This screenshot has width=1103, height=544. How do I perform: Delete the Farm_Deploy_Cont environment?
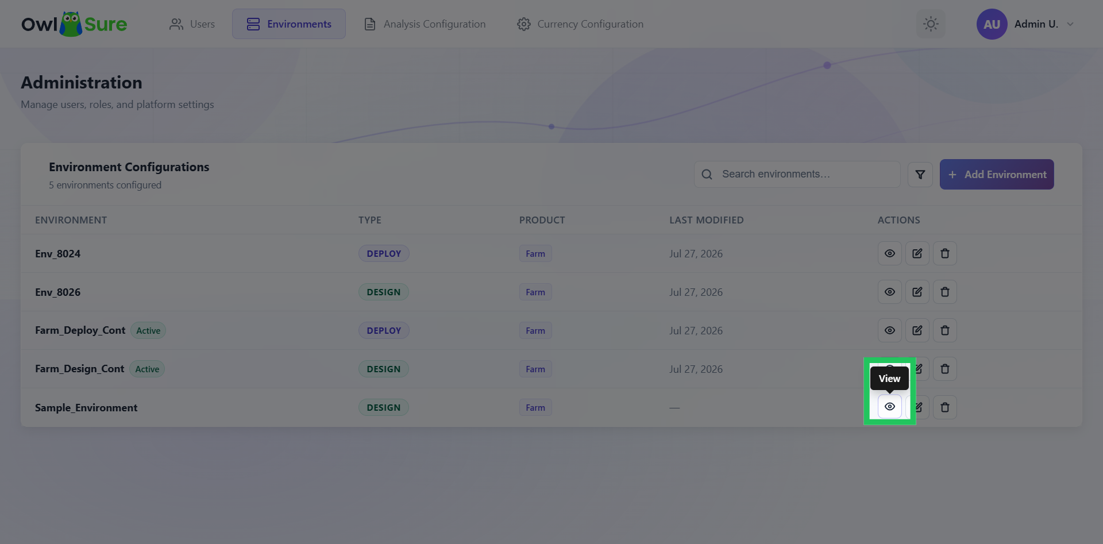[944, 330]
